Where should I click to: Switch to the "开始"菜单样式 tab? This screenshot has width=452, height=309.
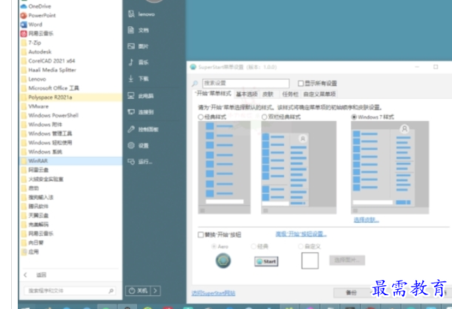tap(213, 94)
